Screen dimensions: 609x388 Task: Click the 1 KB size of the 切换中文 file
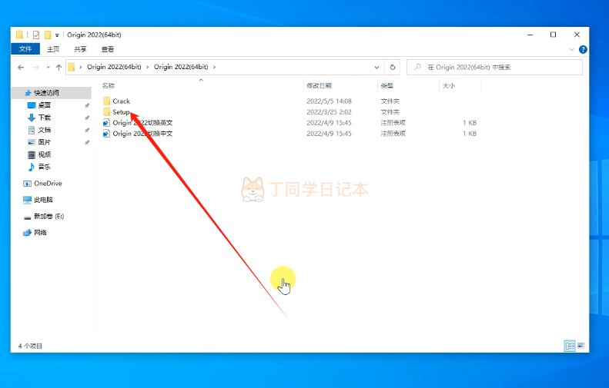coord(469,134)
